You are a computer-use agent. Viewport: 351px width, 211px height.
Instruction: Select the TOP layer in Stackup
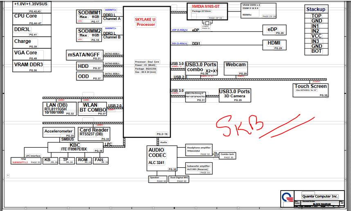[x=316, y=16]
